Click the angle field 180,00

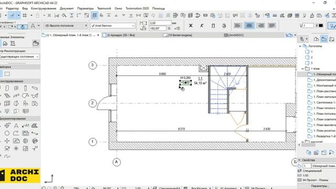click(x=157, y=28)
